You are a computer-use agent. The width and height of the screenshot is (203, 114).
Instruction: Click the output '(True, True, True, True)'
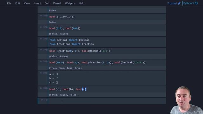coord(65,68)
